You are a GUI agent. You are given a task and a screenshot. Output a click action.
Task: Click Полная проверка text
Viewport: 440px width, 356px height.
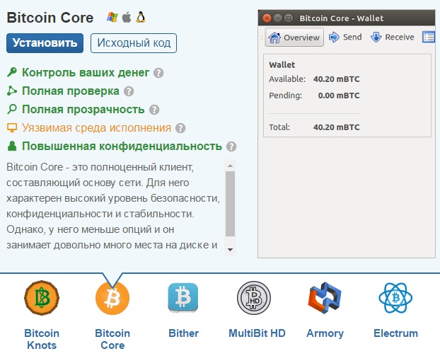(x=71, y=91)
